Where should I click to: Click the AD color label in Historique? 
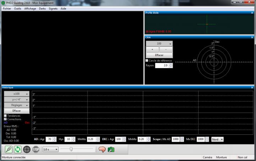tap(6, 123)
